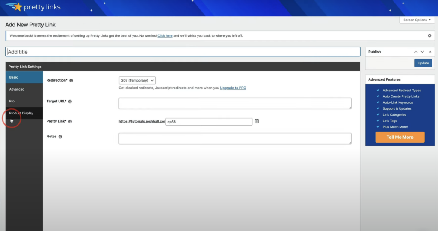Move Publish box down with arrow
Viewport: 438px width, 231px height.
click(422, 52)
